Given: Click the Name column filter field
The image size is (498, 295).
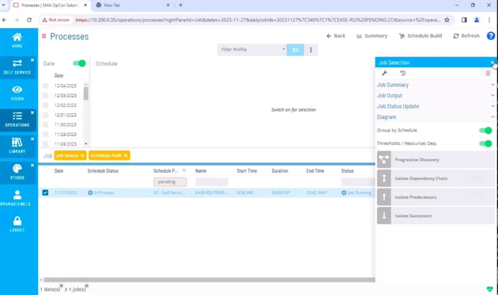Looking at the screenshot, I should coord(212,182).
